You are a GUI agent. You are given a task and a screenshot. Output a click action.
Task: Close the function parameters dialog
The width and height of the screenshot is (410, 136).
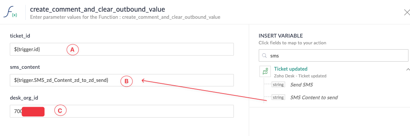(407, 12)
